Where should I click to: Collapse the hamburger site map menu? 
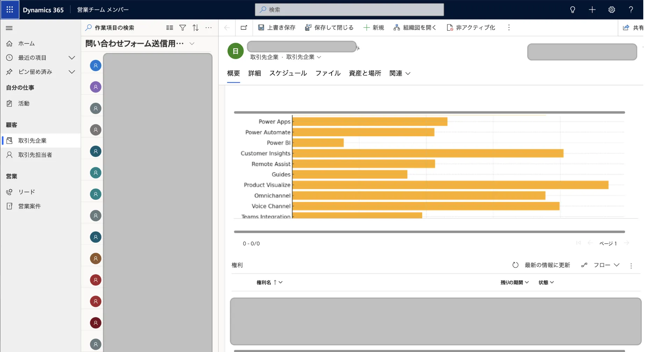tap(9, 28)
